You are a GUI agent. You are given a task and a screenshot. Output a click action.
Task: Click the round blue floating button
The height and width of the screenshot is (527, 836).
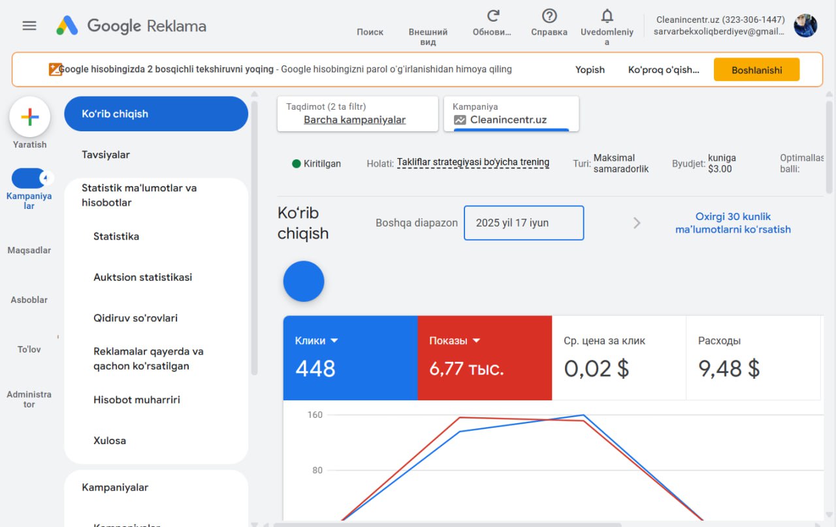pos(304,281)
